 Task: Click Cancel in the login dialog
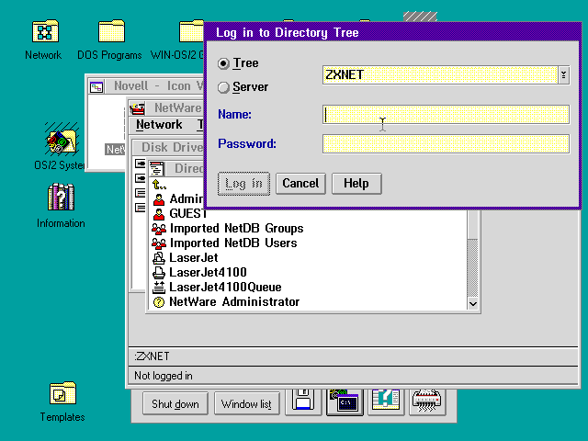(x=300, y=184)
